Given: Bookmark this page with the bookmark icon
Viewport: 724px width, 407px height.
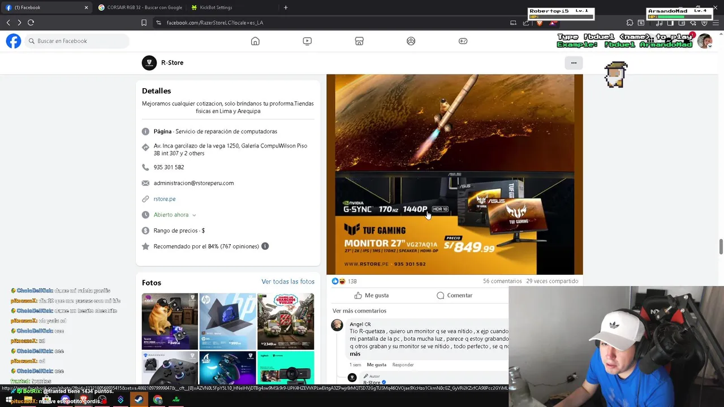Looking at the screenshot, I should click(x=144, y=23).
